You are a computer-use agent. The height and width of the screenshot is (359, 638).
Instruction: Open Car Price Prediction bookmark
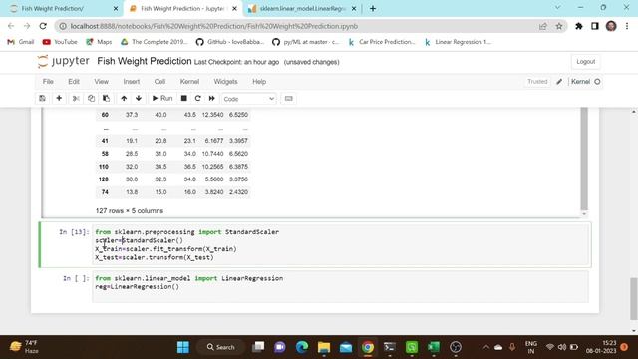click(381, 42)
